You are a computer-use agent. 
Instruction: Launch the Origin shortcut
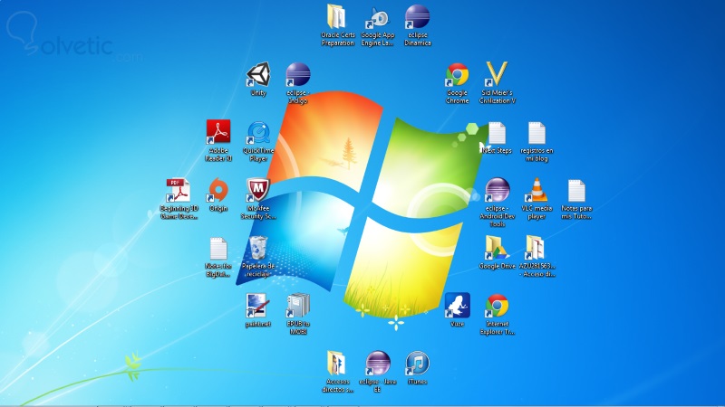[218, 195]
